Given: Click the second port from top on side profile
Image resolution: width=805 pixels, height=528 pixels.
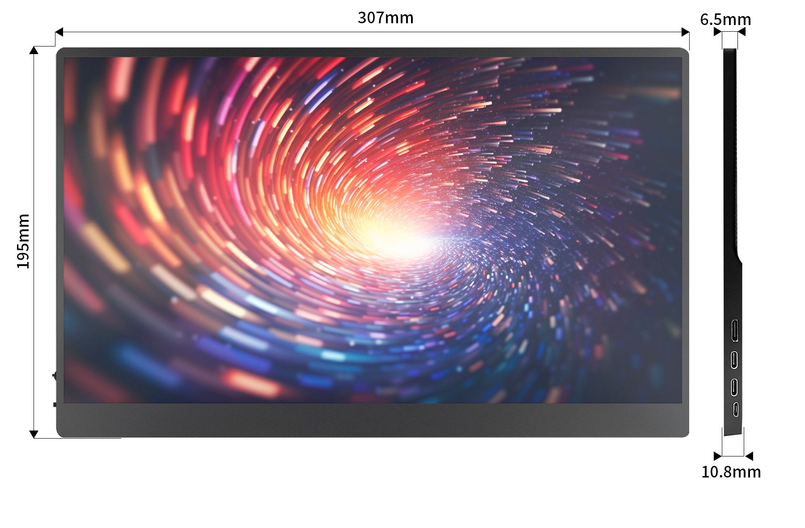Looking at the screenshot, I should (734, 359).
